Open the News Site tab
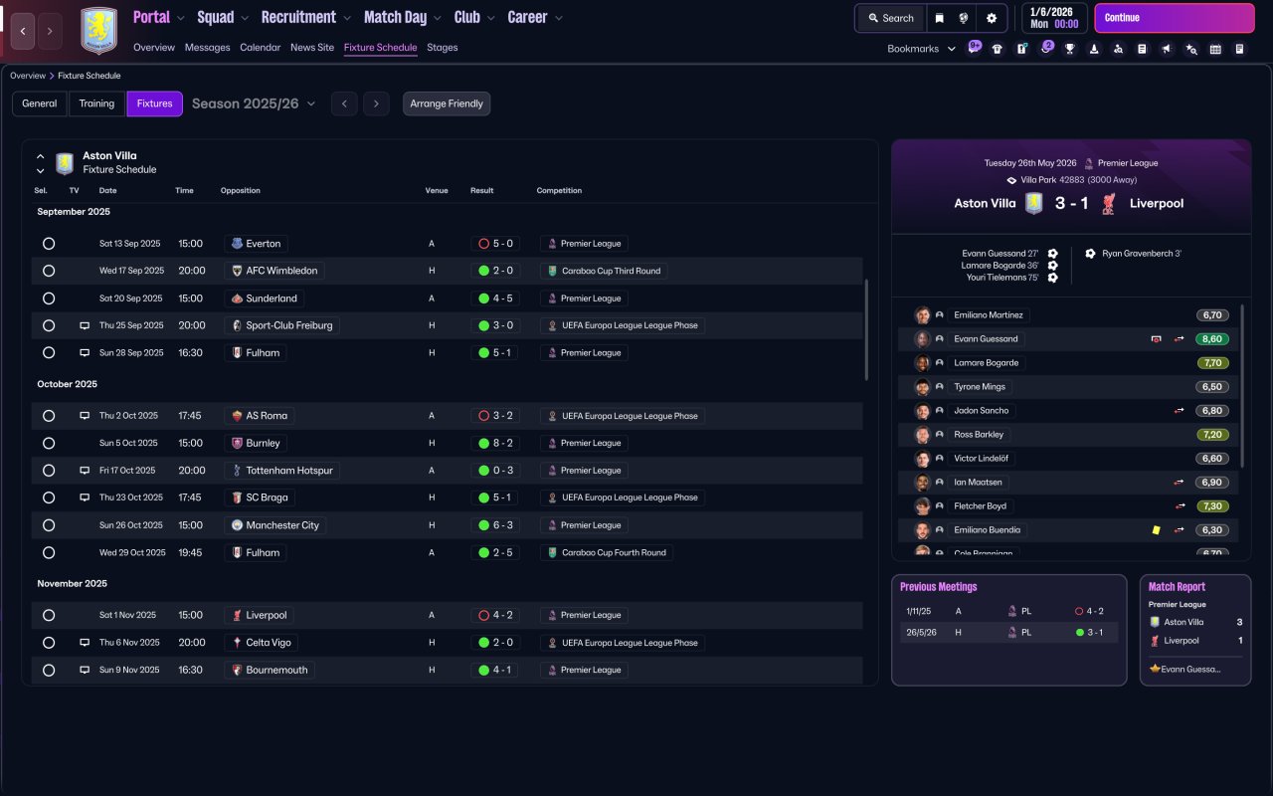Screen dimensions: 1273x796 [312, 48]
